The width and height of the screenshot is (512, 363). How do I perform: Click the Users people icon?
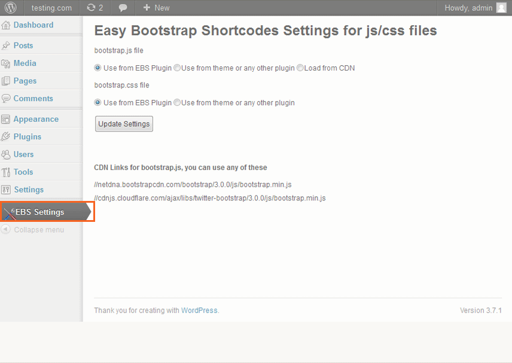[x=6, y=154]
